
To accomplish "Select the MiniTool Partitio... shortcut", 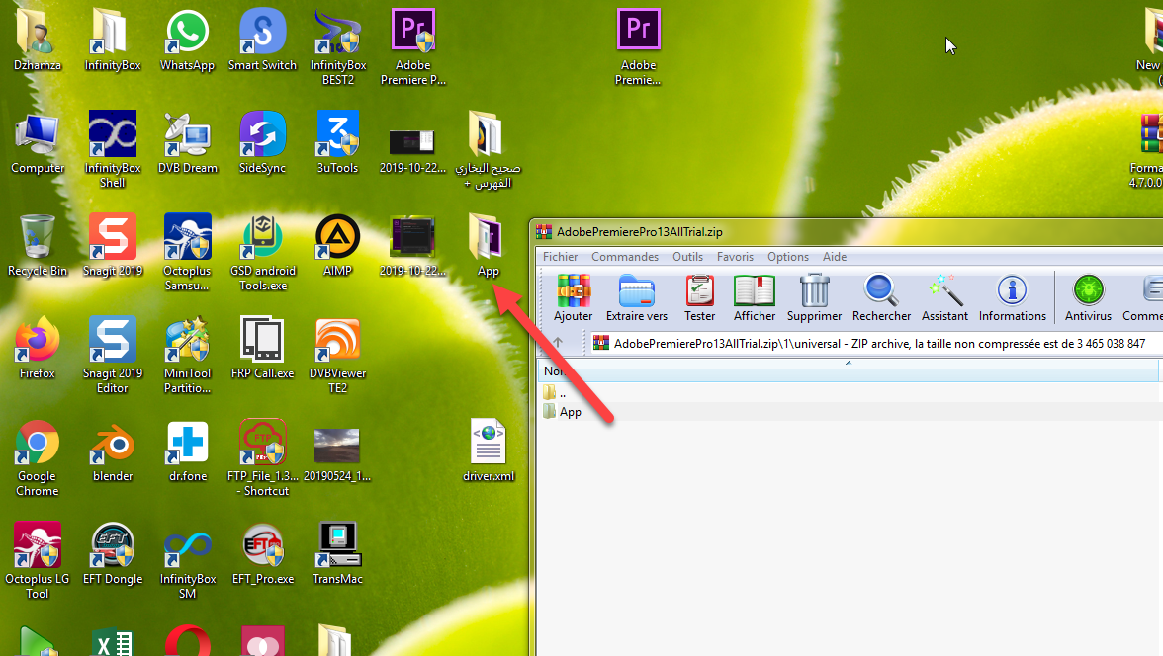I will pyautogui.click(x=187, y=355).
